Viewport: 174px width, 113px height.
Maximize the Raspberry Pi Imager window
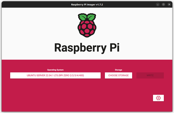coord(163,5)
